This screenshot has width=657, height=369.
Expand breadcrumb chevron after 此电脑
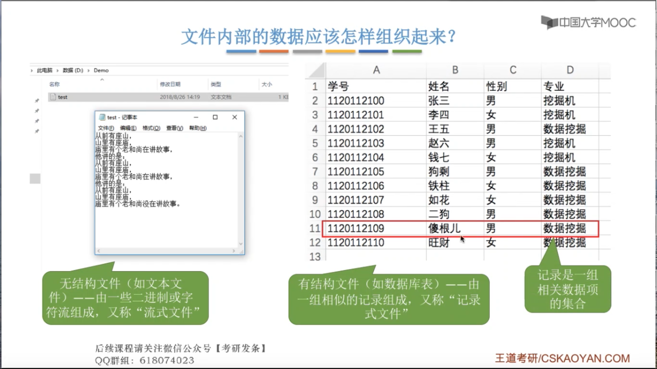[x=57, y=70]
